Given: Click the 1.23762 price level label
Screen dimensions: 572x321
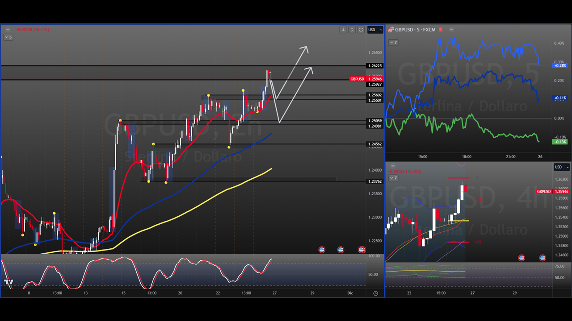Looking at the screenshot, I should 375,181.
